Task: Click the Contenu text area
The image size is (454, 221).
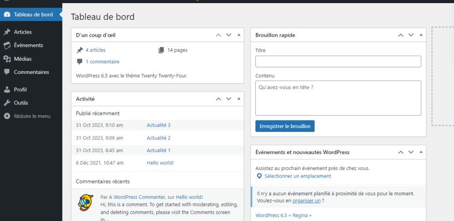Action: point(338,98)
